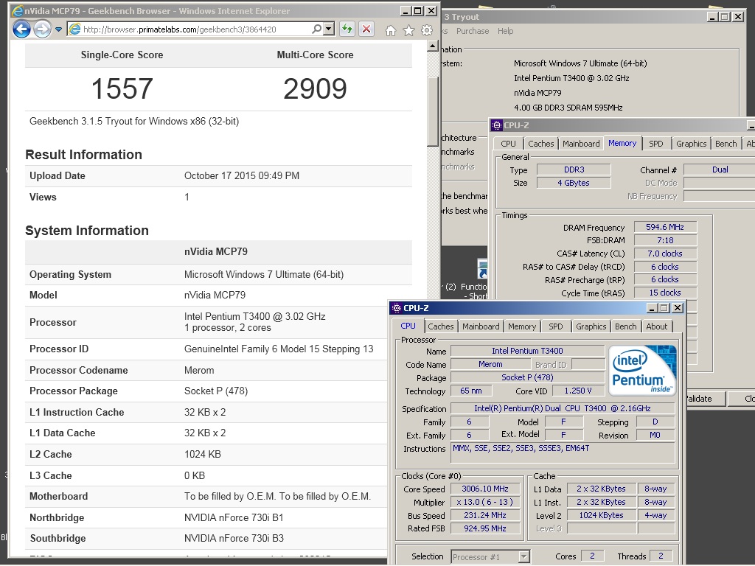Open Mainboard tab in back CPU-Z window
Screen dimensions: 755x566
(x=581, y=144)
